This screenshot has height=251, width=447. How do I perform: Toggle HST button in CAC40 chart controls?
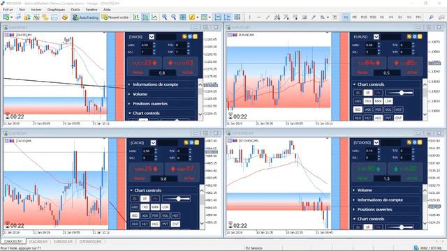pyautogui.click(x=175, y=215)
